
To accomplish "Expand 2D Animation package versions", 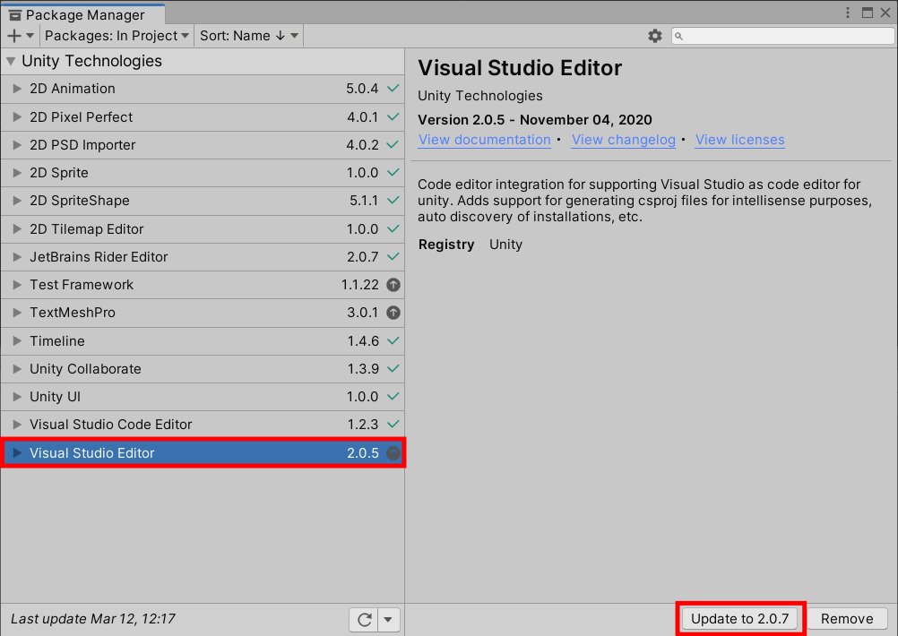I will coord(17,88).
